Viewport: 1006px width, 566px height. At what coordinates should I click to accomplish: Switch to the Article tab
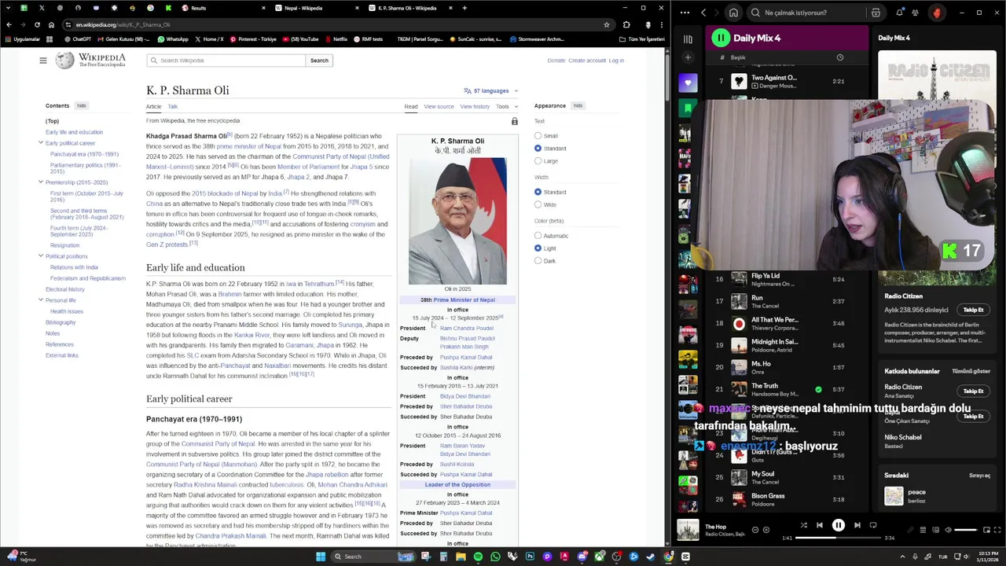153,107
